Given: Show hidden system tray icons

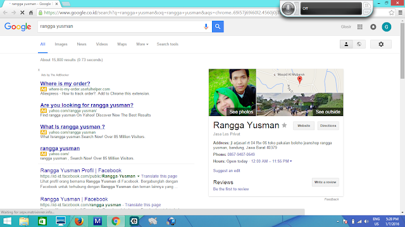Looking at the screenshot, I should (337, 221).
